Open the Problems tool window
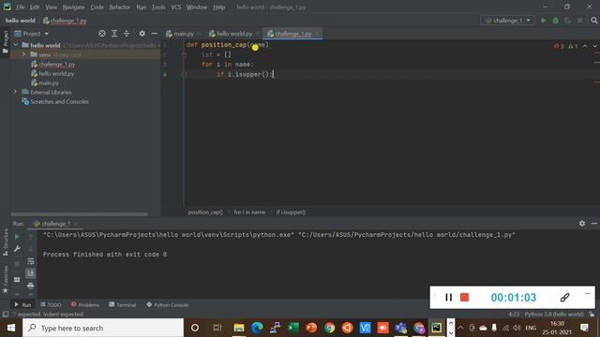This screenshot has width=600, height=337. [85, 304]
